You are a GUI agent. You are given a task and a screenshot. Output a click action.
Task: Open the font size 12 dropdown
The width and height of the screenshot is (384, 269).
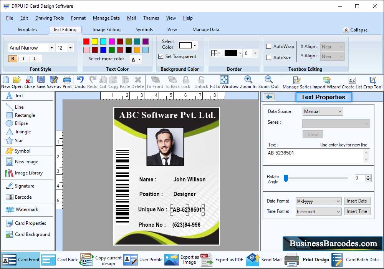[x=70, y=48]
